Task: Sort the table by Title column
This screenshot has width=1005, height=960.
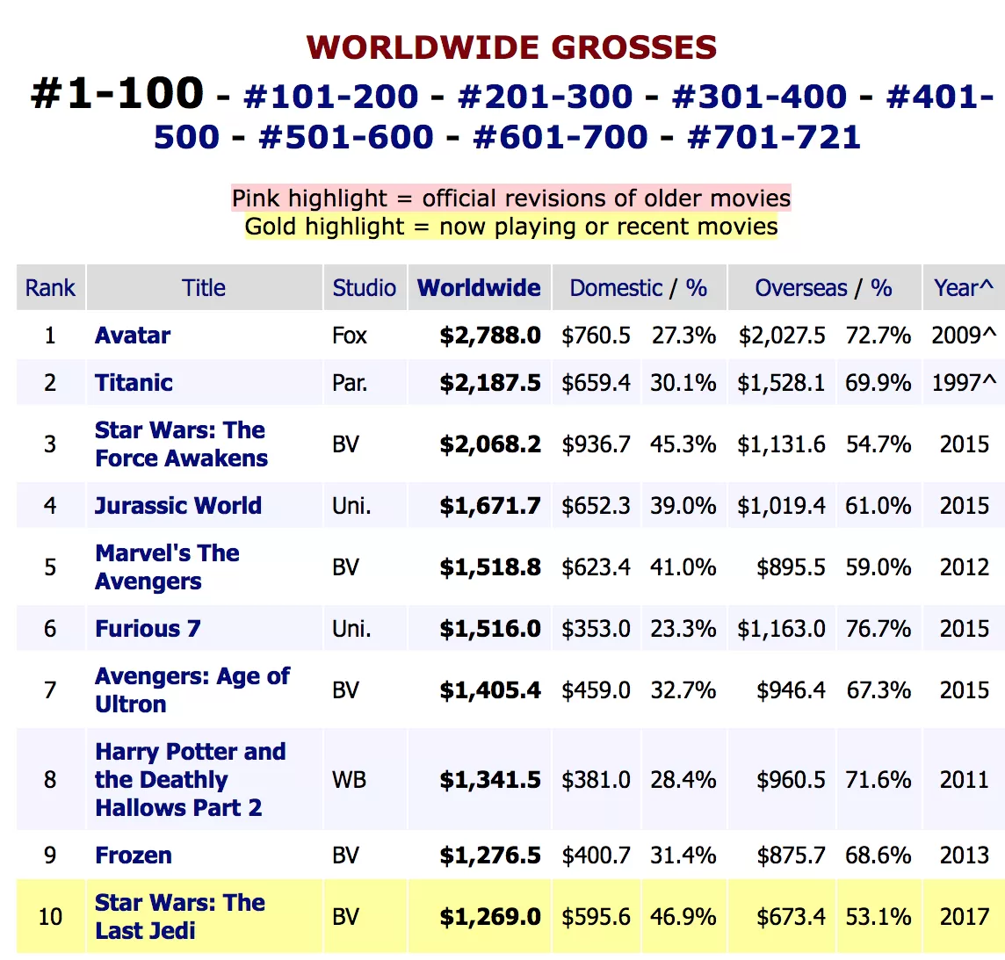Action: [x=204, y=288]
